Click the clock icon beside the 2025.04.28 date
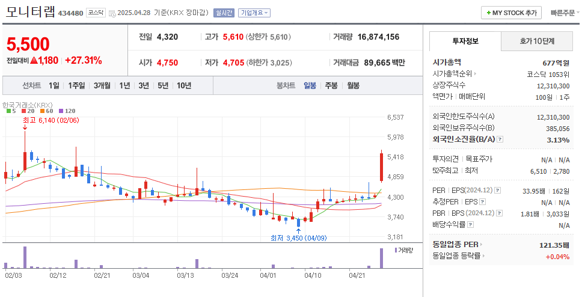The height and width of the screenshot is (297, 582). 113,13
